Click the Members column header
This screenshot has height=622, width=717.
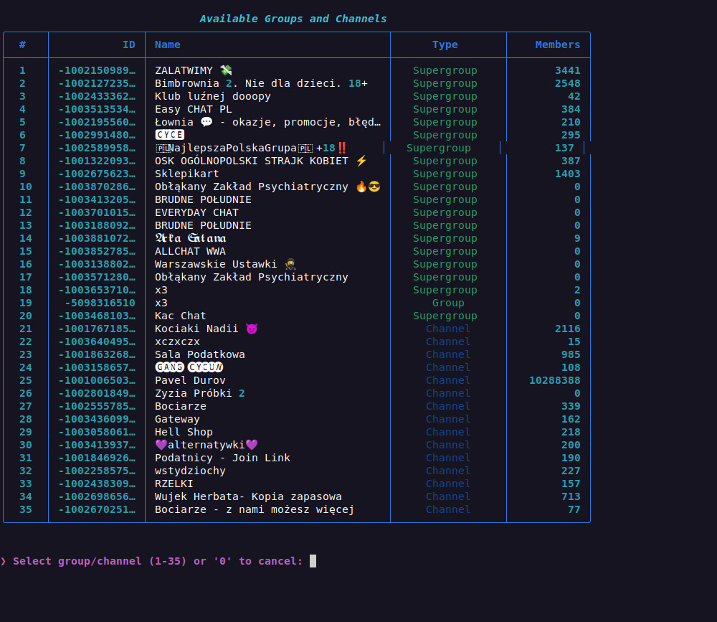(x=557, y=44)
